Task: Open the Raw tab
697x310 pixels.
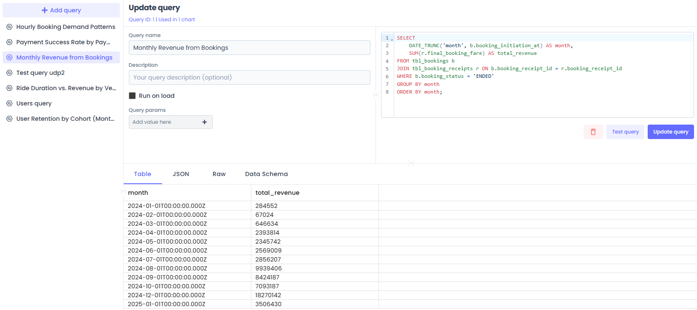Action: pyautogui.click(x=219, y=174)
